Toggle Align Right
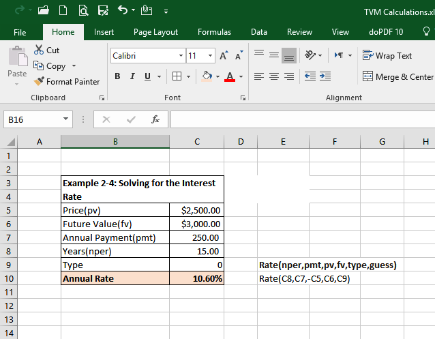Image resolution: width=435 pixels, height=339 pixels. tap(289, 76)
